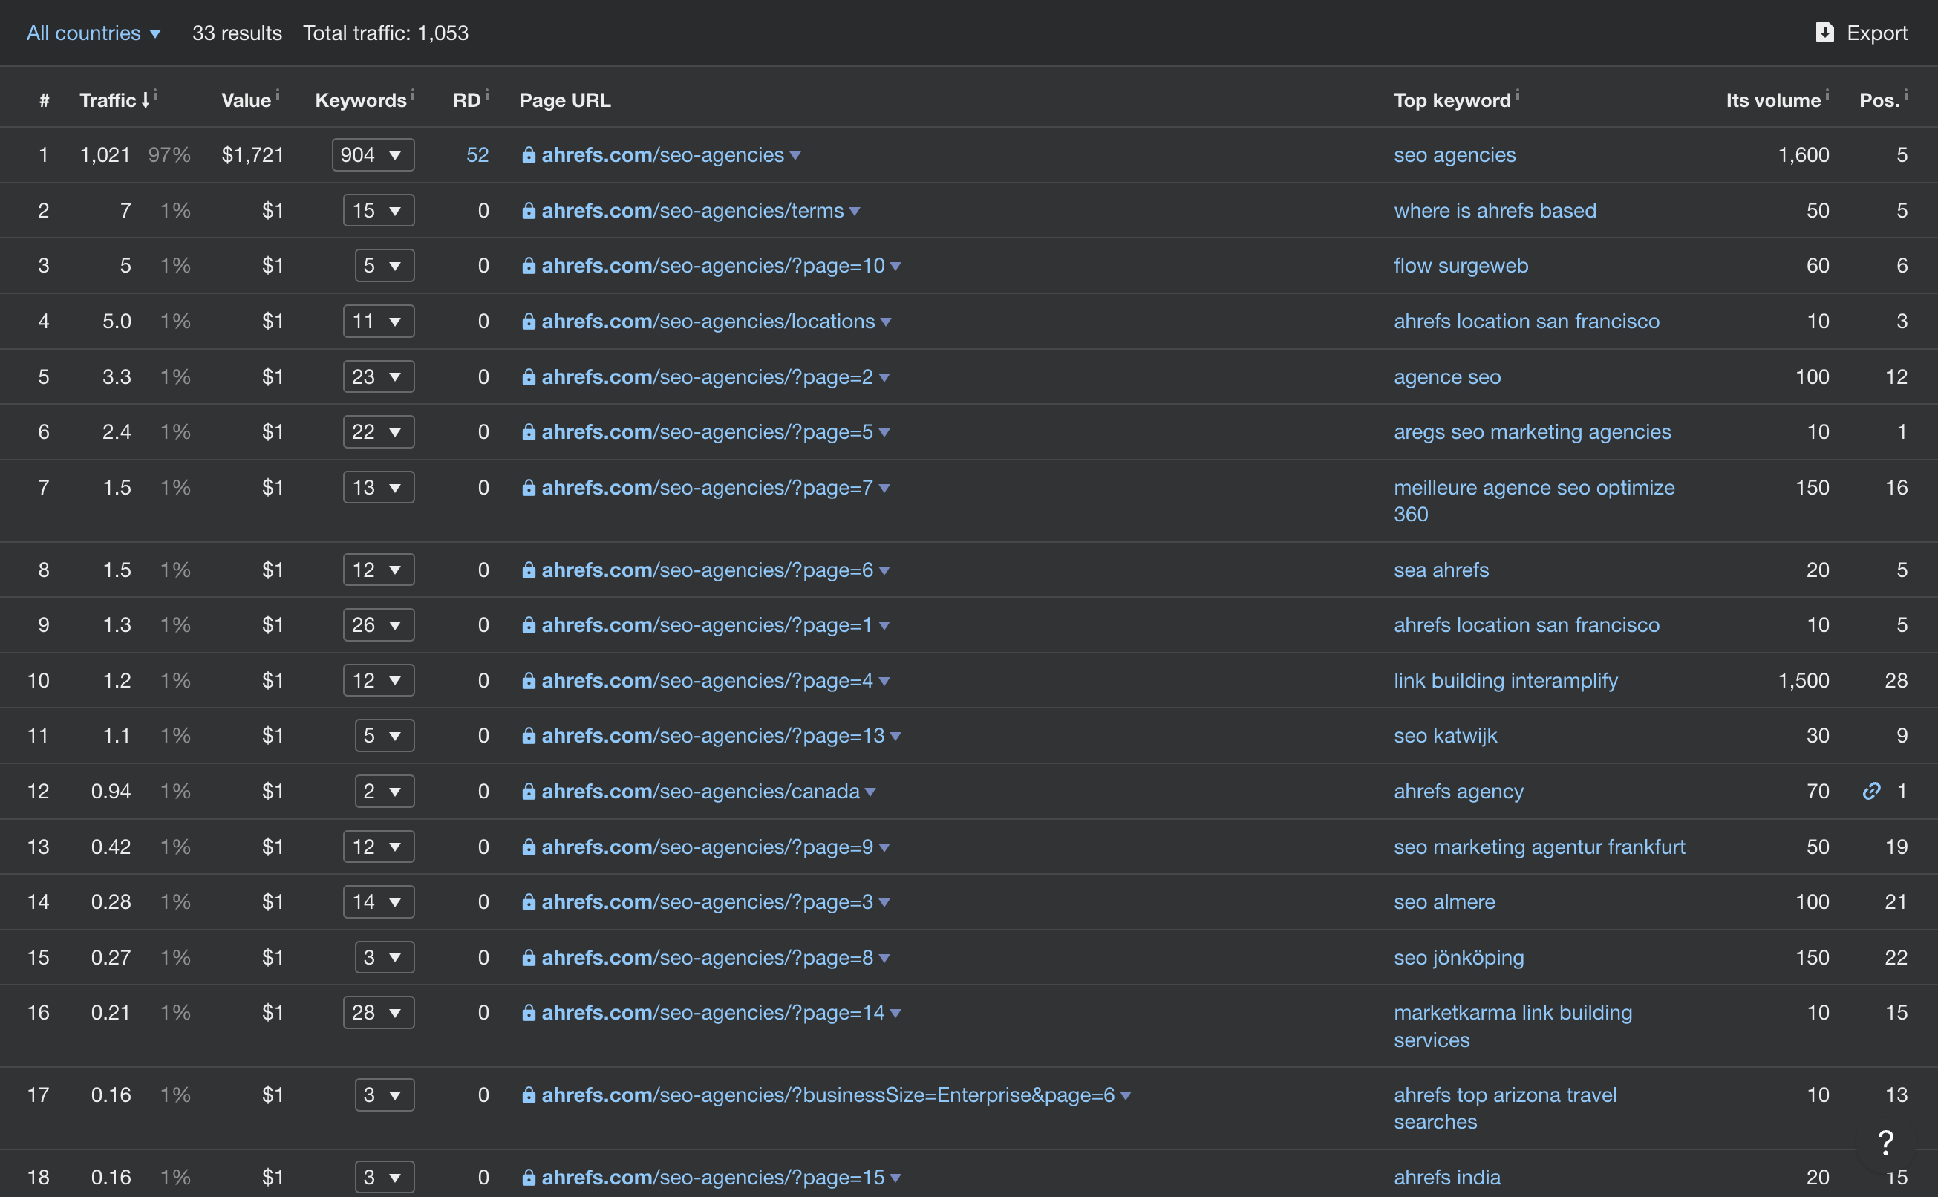Sort by Its volume column header
The height and width of the screenshot is (1197, 1938).
tap(1773, 100)
